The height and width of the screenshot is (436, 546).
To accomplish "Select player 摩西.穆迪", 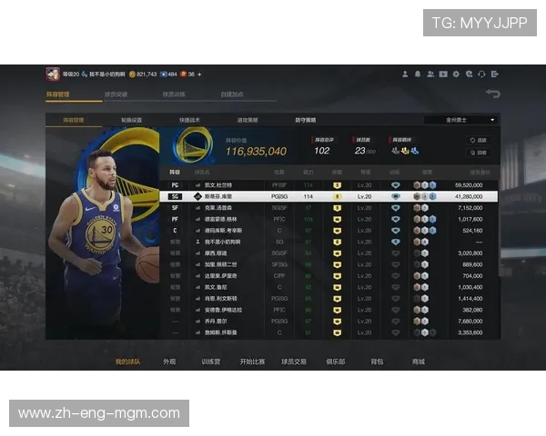I will [x=216, y=253].
